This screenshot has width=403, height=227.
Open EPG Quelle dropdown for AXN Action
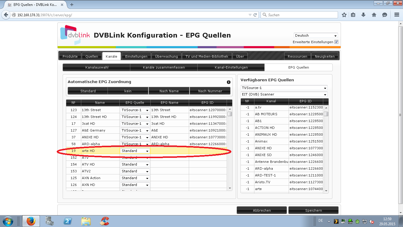pyautogui.click(x=135, y=178)
